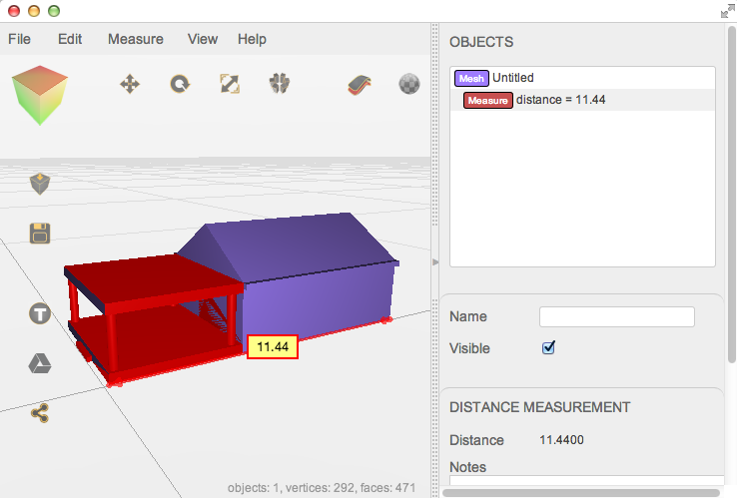
Task: Open the Help menu
Action: tap(252, 39)
